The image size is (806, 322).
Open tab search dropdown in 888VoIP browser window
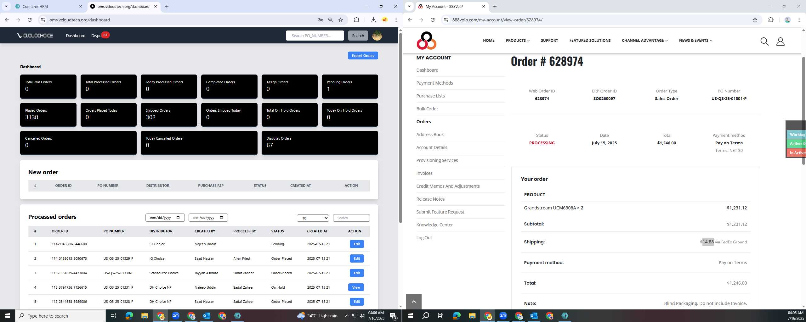click(409, 6)
